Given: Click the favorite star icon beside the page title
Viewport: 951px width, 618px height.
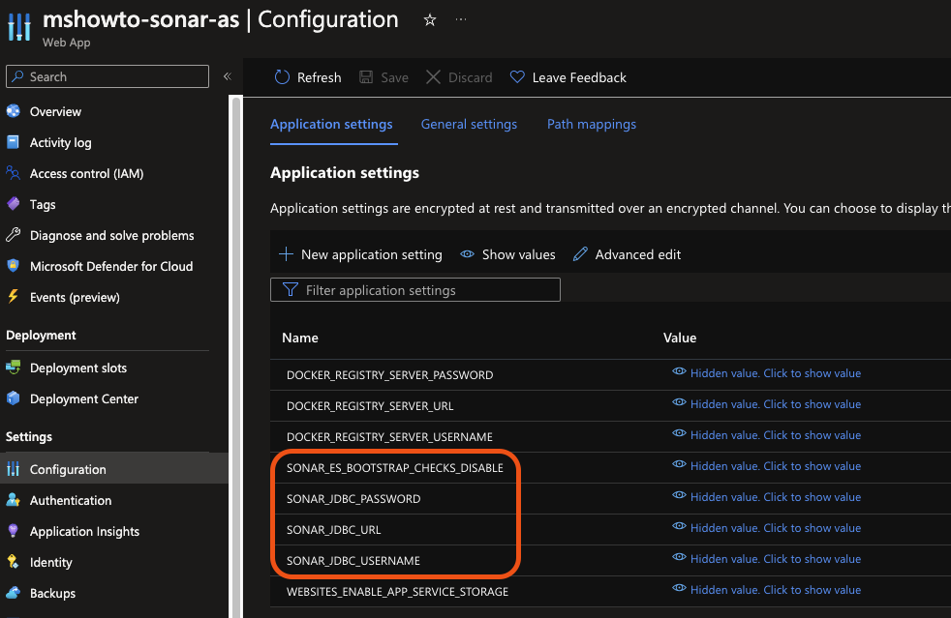Looking at the screenshot, I should [430, 20].
